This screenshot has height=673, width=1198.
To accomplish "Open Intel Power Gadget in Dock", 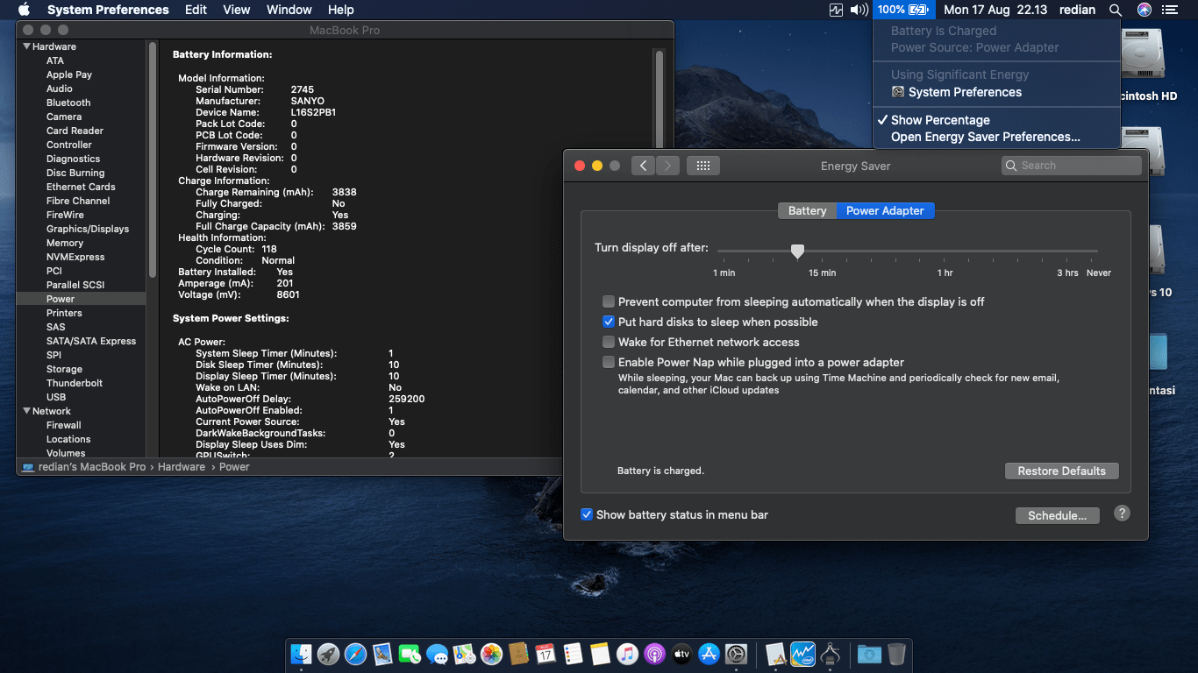I will (x=803, y=654).
